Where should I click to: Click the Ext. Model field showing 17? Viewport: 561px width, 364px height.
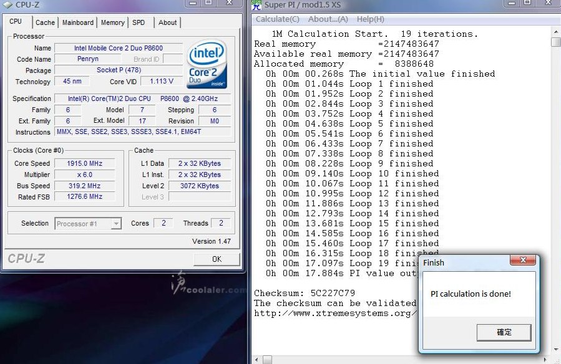click(x=142, y=121)
